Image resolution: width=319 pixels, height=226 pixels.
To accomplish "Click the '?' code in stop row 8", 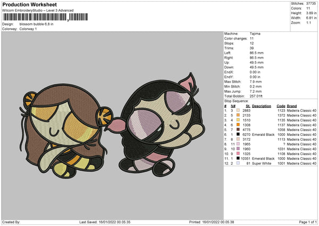I will (x=284, y=144).
